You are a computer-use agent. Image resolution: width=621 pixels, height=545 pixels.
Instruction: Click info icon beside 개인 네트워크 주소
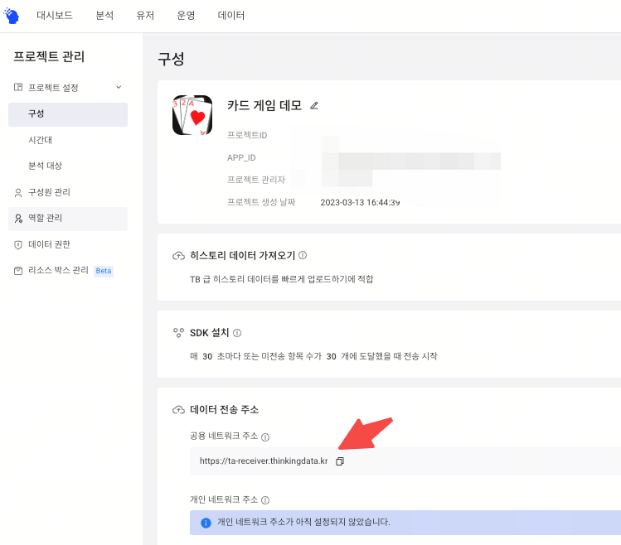click(x=265, y=500)
